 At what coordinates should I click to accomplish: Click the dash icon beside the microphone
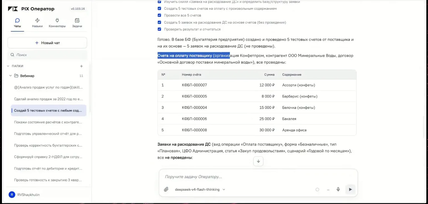[x=328, y=190]
